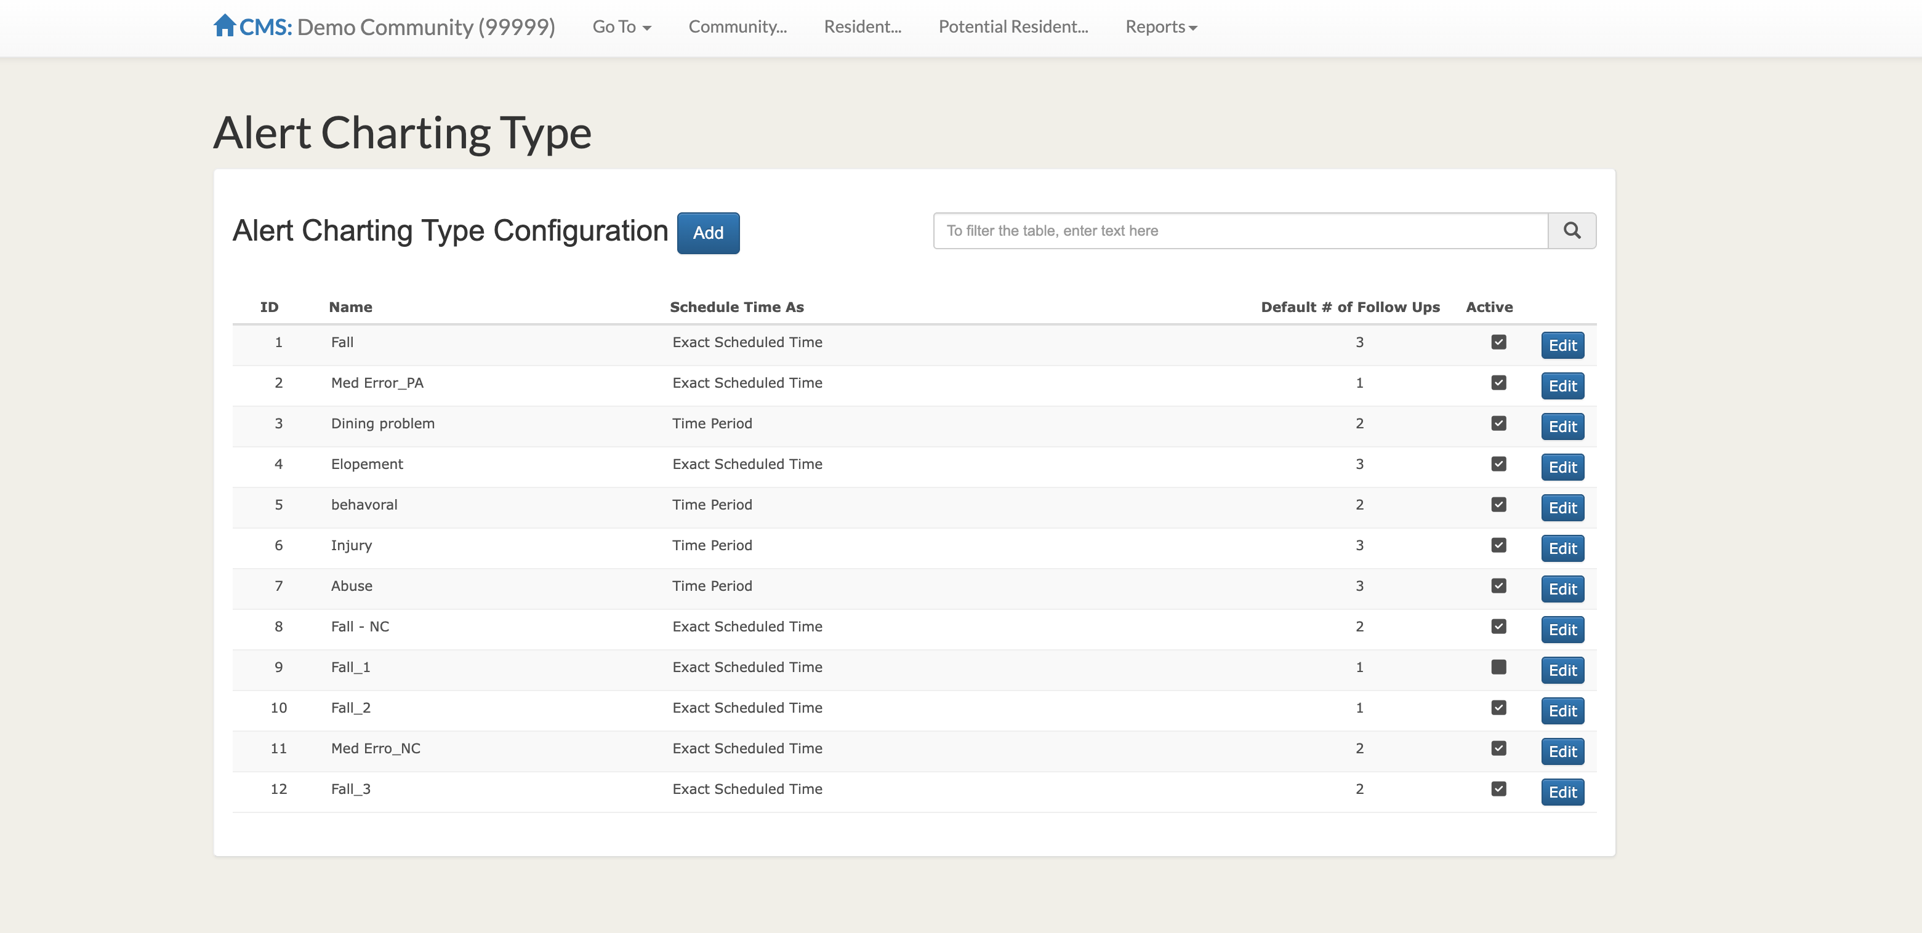Uncheck Active for Med Erro_NC
Viewport: 1922px width, 933px height.
tap(1498, 749)
